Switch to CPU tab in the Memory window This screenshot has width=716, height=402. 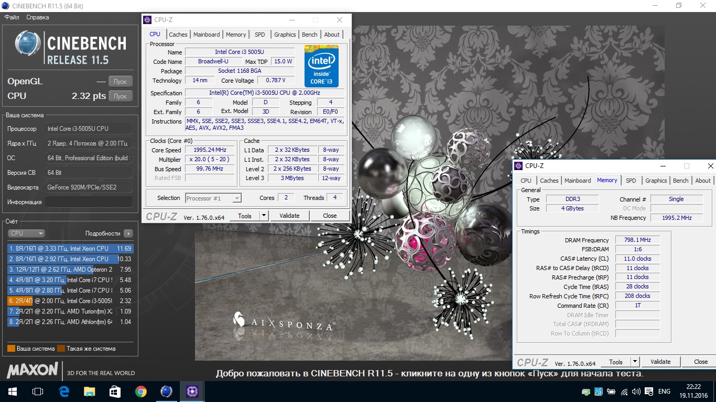point(526,181)
